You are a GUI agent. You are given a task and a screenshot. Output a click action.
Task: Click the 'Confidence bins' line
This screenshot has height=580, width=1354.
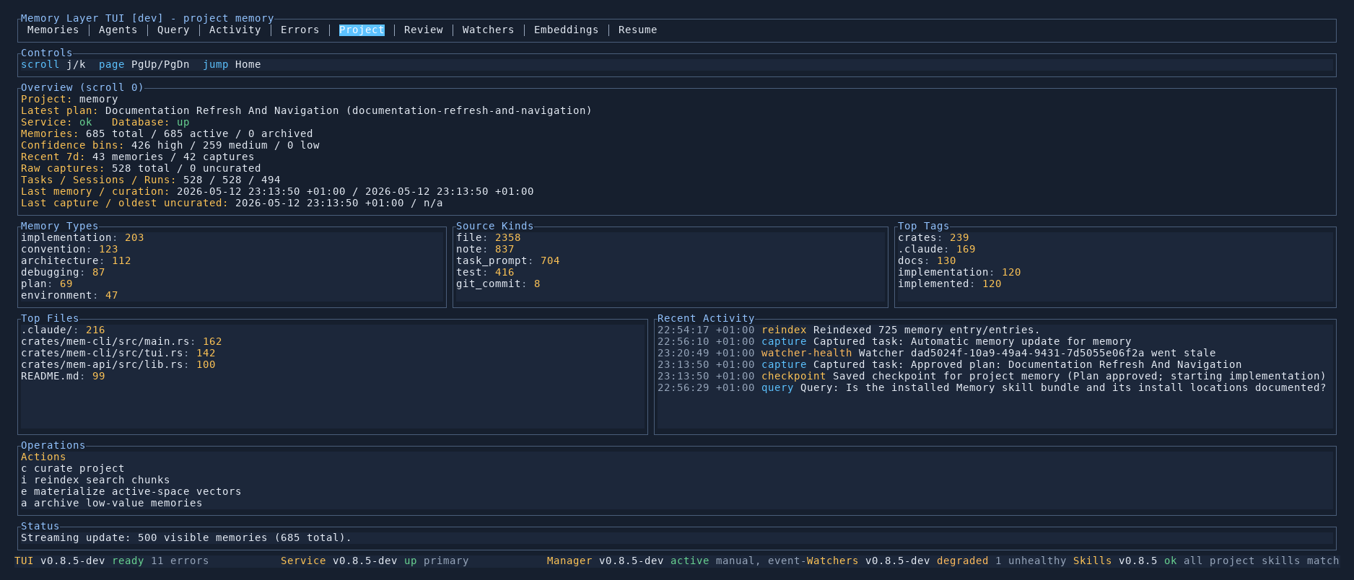[x=170, y=145]
